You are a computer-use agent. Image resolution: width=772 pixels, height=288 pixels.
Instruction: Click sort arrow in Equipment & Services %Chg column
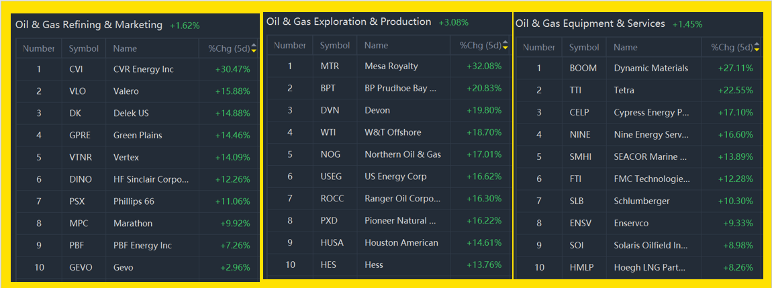(x=757, y=48)
